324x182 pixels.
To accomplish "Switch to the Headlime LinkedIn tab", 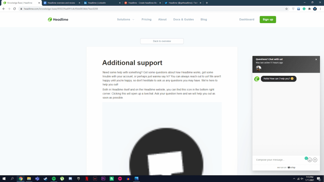I will 102,3.
